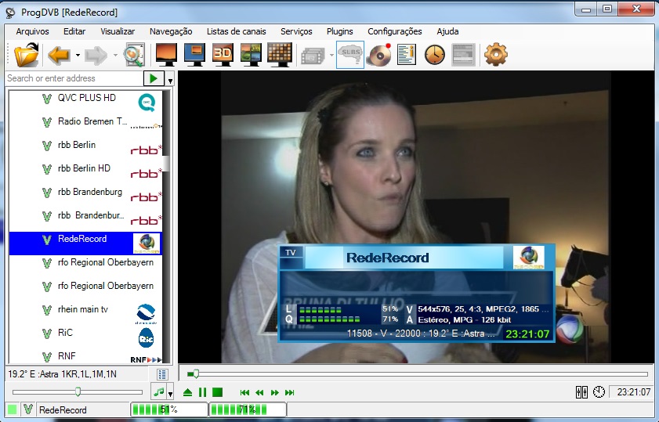Open the multi-picture mosaic monitor icon
The height and width of the screenshot is (422, 659).
(251, 55)
